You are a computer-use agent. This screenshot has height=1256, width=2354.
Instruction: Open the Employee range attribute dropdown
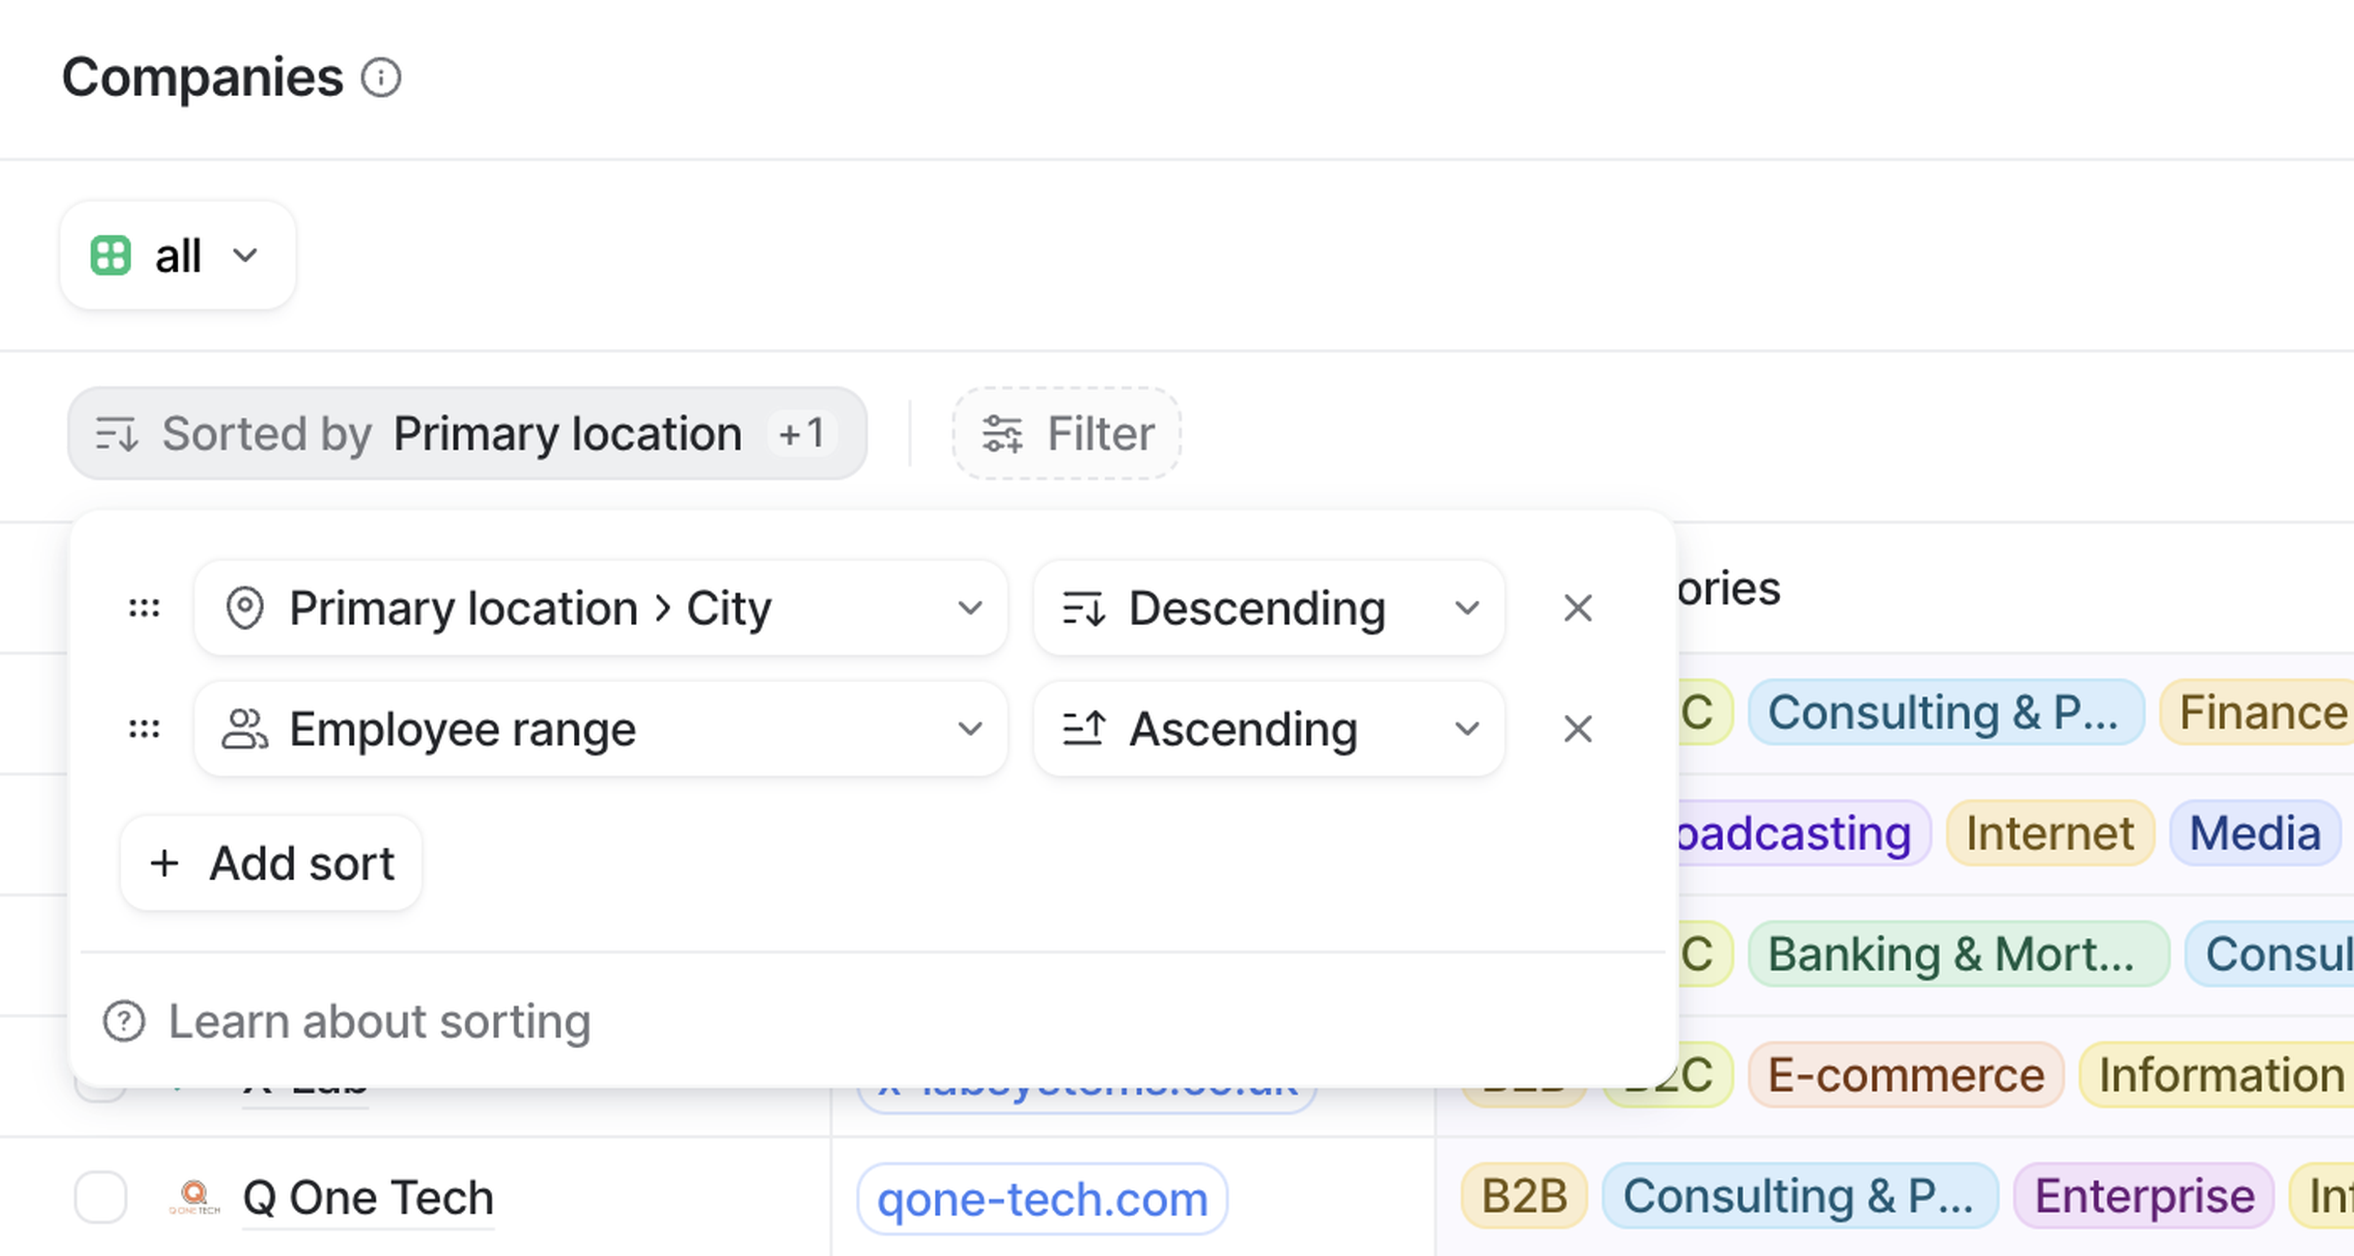coord(600,729)
